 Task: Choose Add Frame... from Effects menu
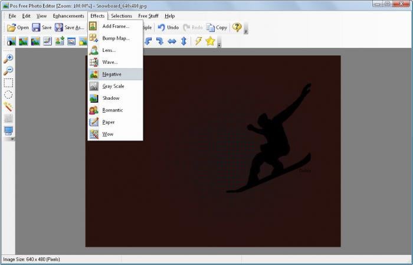(116, 26)
